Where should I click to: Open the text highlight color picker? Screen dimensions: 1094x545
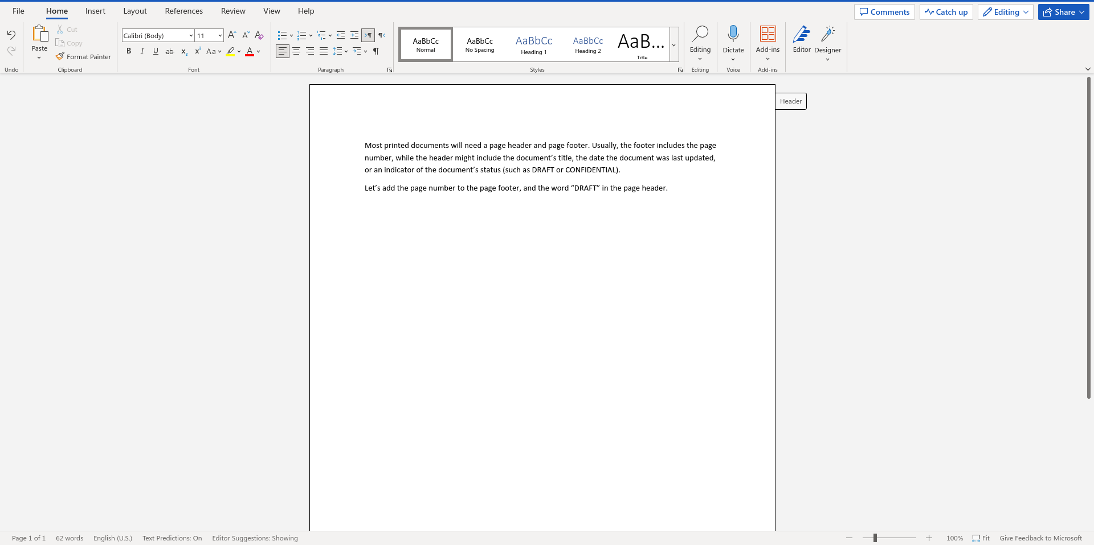(239, 51)
